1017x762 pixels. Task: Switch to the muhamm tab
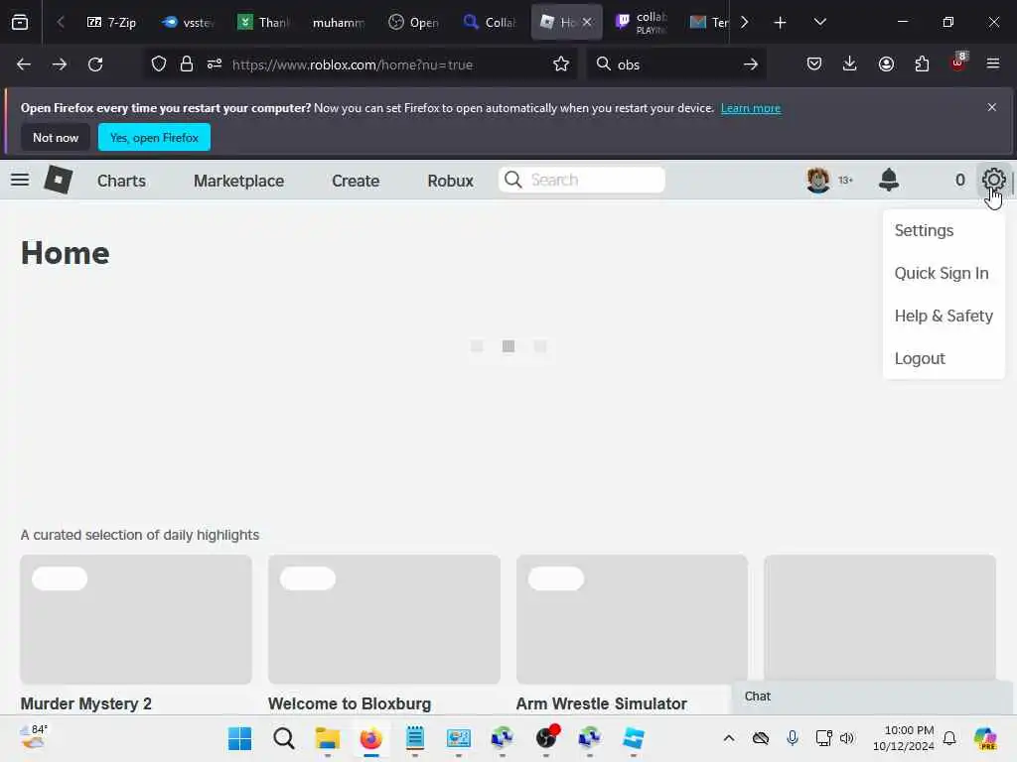point(338,23)
